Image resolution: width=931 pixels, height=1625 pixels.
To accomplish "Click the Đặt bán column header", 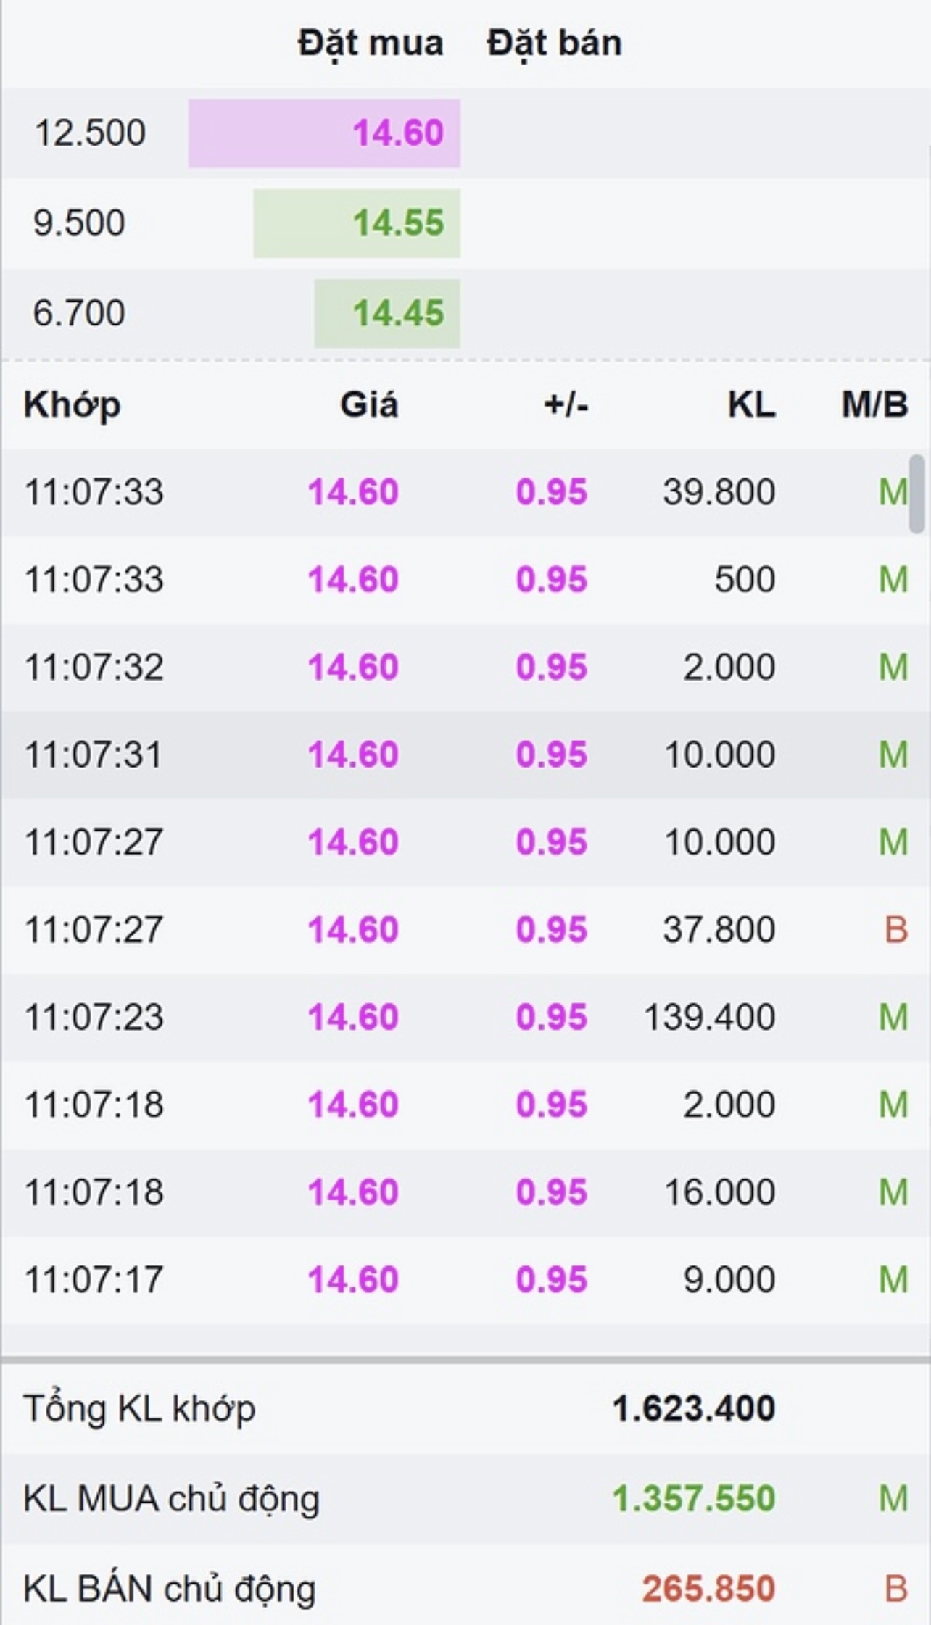I will 554,43.
